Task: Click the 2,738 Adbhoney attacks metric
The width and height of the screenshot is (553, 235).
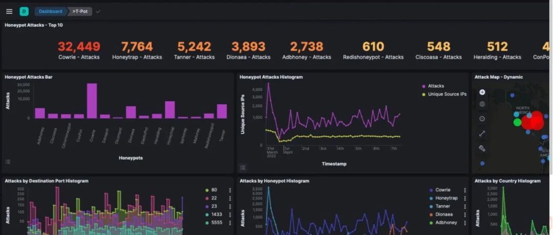Action: 307,50
